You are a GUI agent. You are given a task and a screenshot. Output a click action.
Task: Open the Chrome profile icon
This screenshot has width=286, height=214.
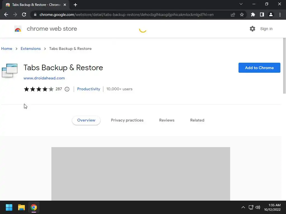pyautogui.click(x=271, y=14)
